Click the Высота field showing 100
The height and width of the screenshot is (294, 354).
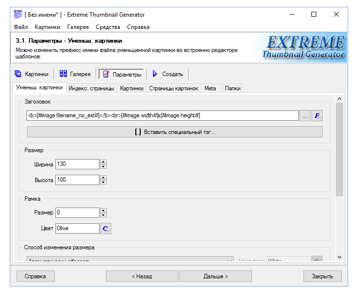coord(77,180)
